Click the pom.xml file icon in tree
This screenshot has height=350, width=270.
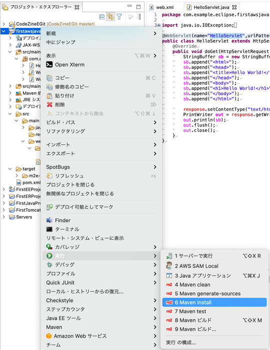click(x=19, y=182)
